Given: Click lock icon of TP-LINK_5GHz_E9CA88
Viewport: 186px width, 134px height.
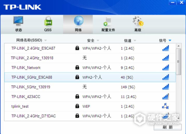Looking at the screenshot, I should pos(77,77).
